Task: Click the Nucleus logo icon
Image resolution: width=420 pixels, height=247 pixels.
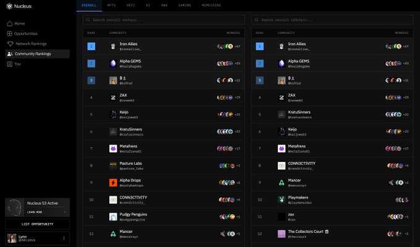Action: [9, 6]
